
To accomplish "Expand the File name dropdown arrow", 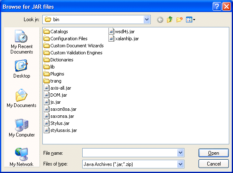I will click(181, 153).
